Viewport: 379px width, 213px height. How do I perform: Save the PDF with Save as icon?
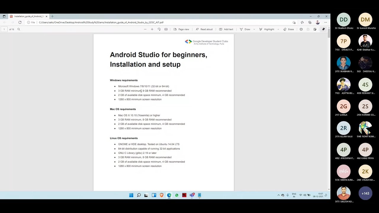[315, 29]
